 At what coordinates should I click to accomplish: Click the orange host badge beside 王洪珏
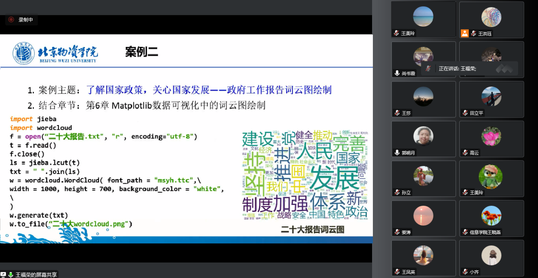pos(465,33)
